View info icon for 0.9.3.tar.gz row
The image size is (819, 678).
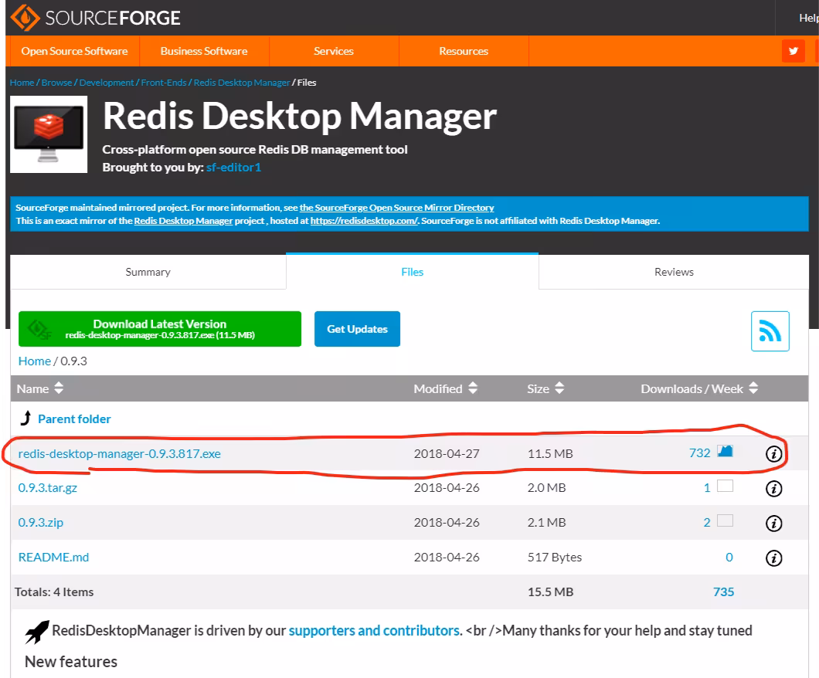[773, 489]
